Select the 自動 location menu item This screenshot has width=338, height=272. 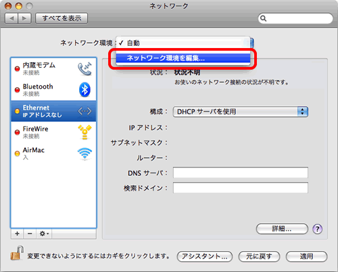[183, 43]
